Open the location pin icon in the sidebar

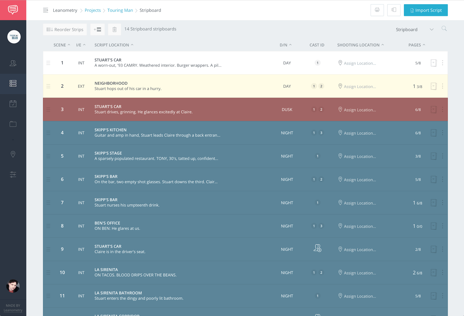point(13,154)
